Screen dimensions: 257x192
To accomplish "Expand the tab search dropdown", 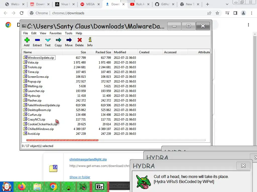I will [x=227, y=4].
